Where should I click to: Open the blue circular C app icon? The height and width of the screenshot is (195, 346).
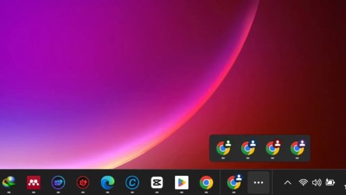tap(132, 183)
